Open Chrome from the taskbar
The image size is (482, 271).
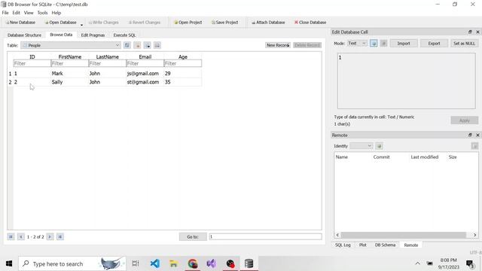pyautogui.click(x=193, y=263)
